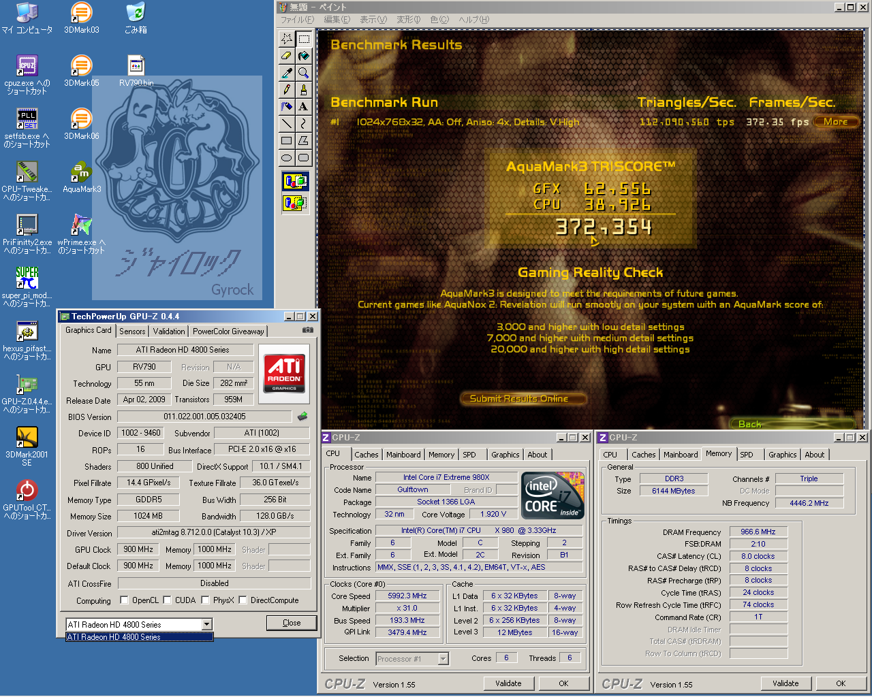Select the Free-Form Select tool in Paint
Screen dimensions: 872x697
[x=287, y=39]
